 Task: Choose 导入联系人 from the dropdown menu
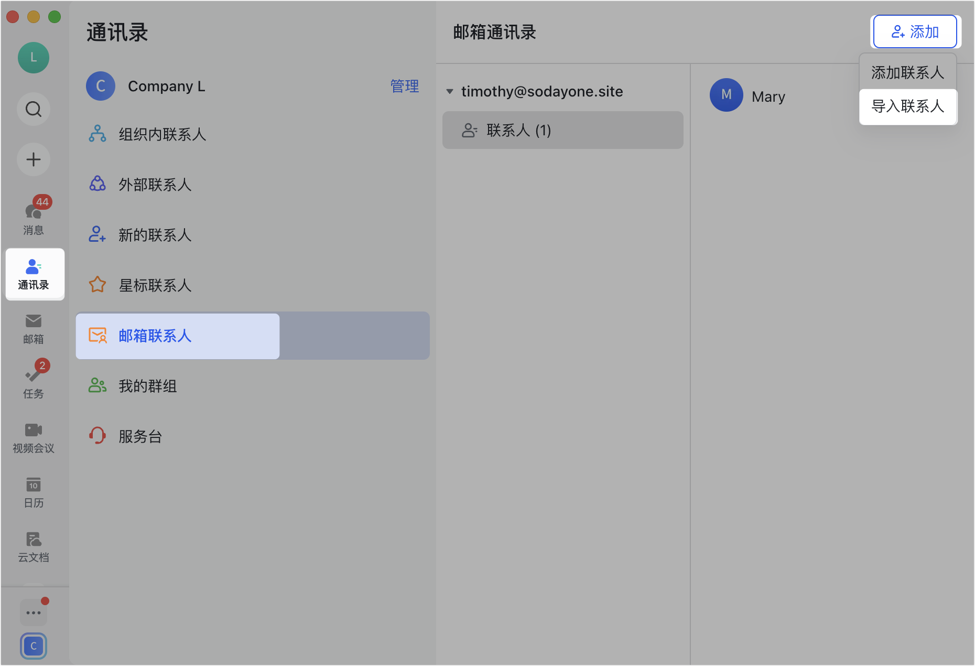click(908, 106)
